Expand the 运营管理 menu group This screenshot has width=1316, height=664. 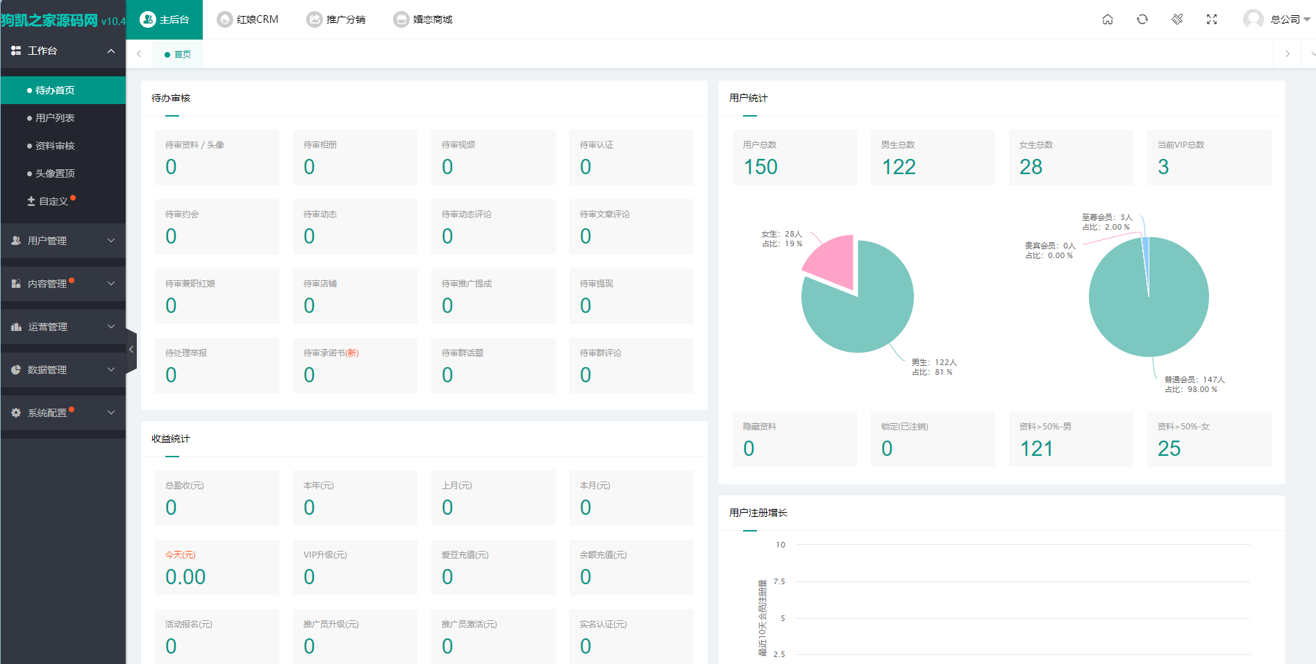pyautogui.click(x=63, y=327)
